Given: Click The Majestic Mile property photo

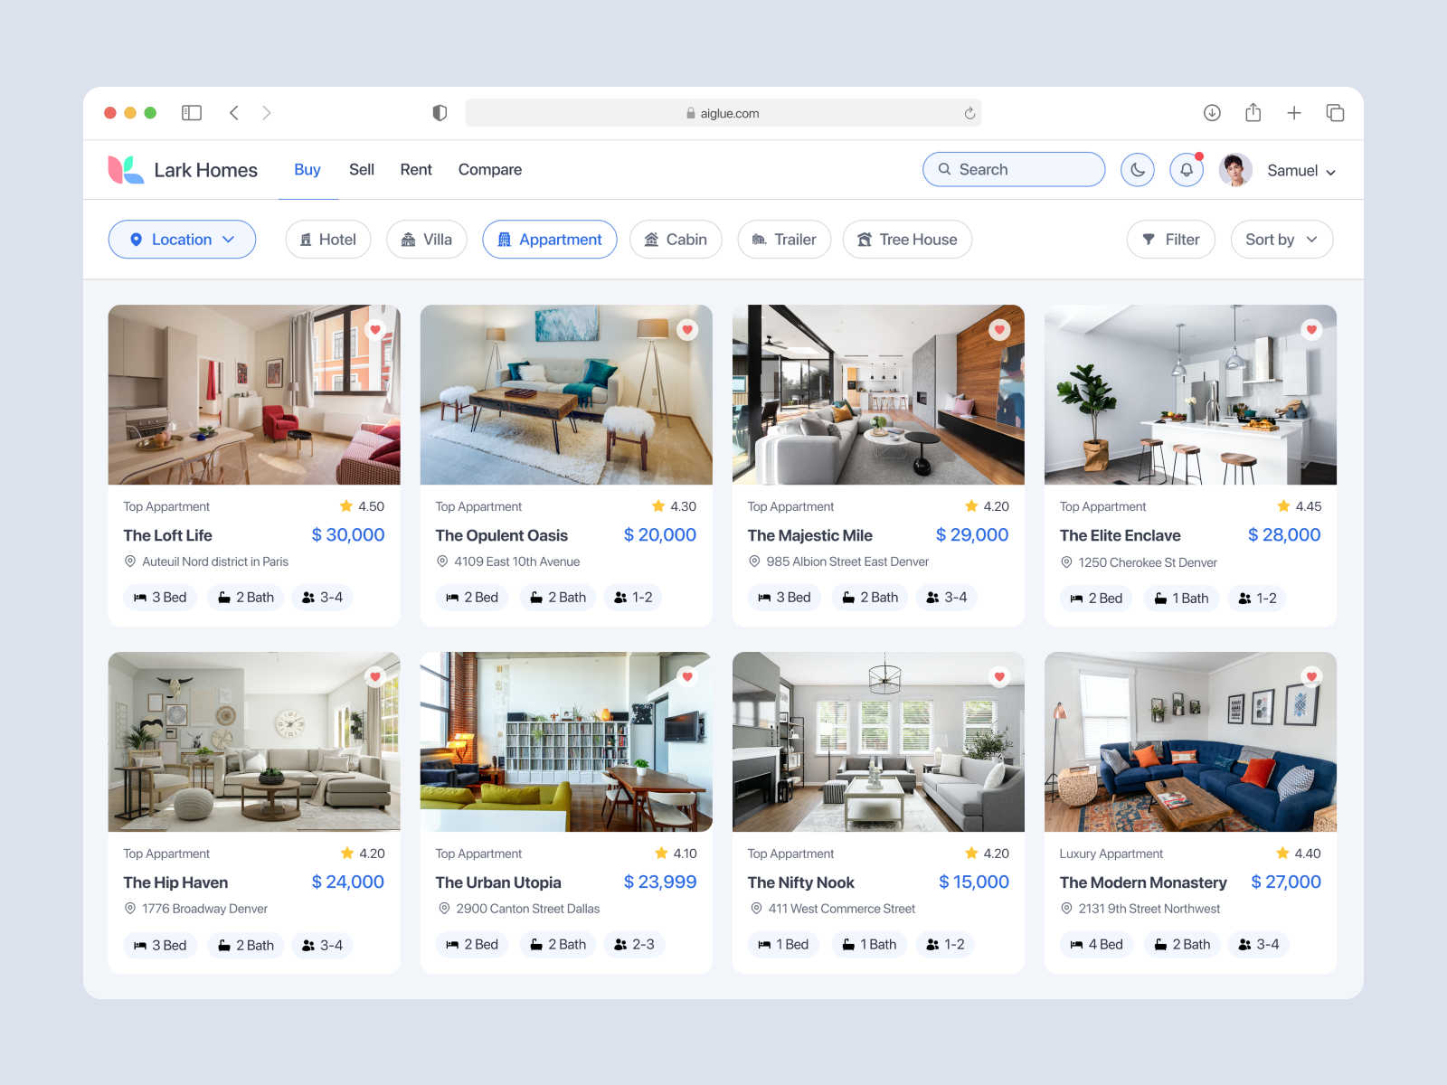Looking at the screenshot, I should point(877,395).
